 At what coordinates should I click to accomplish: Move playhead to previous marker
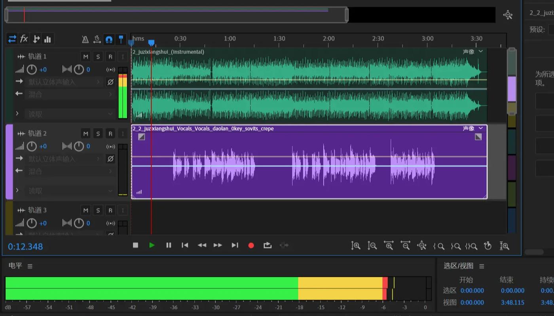pos(185,245)
